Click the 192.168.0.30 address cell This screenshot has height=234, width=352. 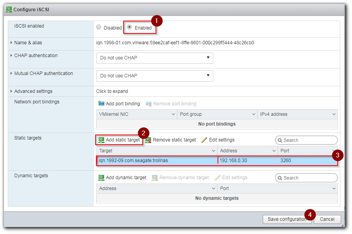[x=248, y=161]
